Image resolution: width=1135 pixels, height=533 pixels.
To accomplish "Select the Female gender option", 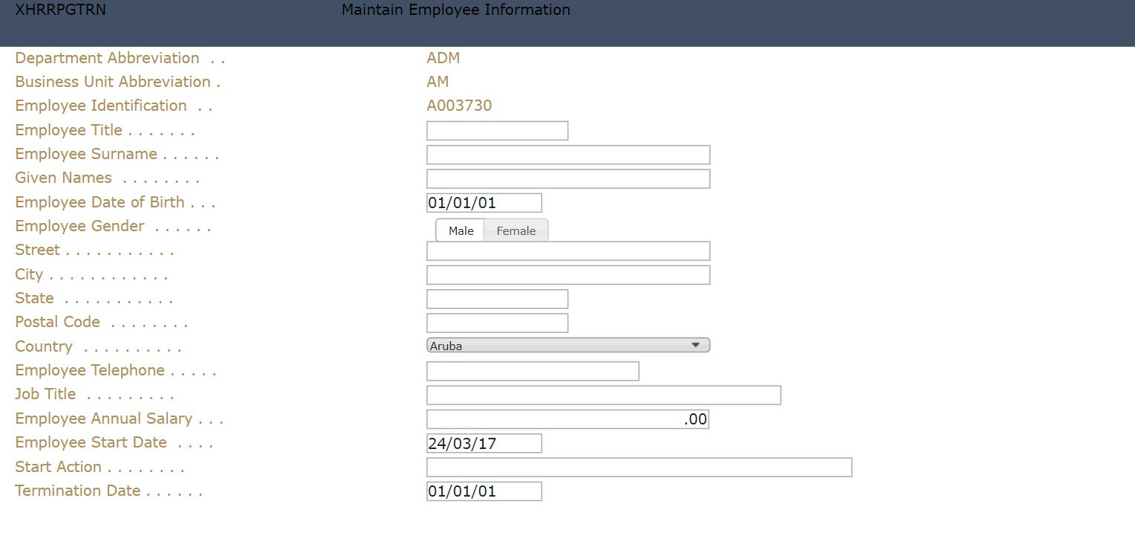I will point(516,230).
